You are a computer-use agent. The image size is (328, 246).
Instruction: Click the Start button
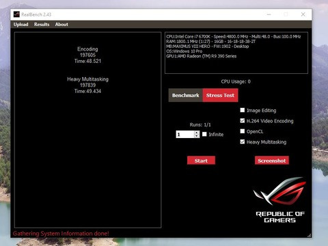201,161
